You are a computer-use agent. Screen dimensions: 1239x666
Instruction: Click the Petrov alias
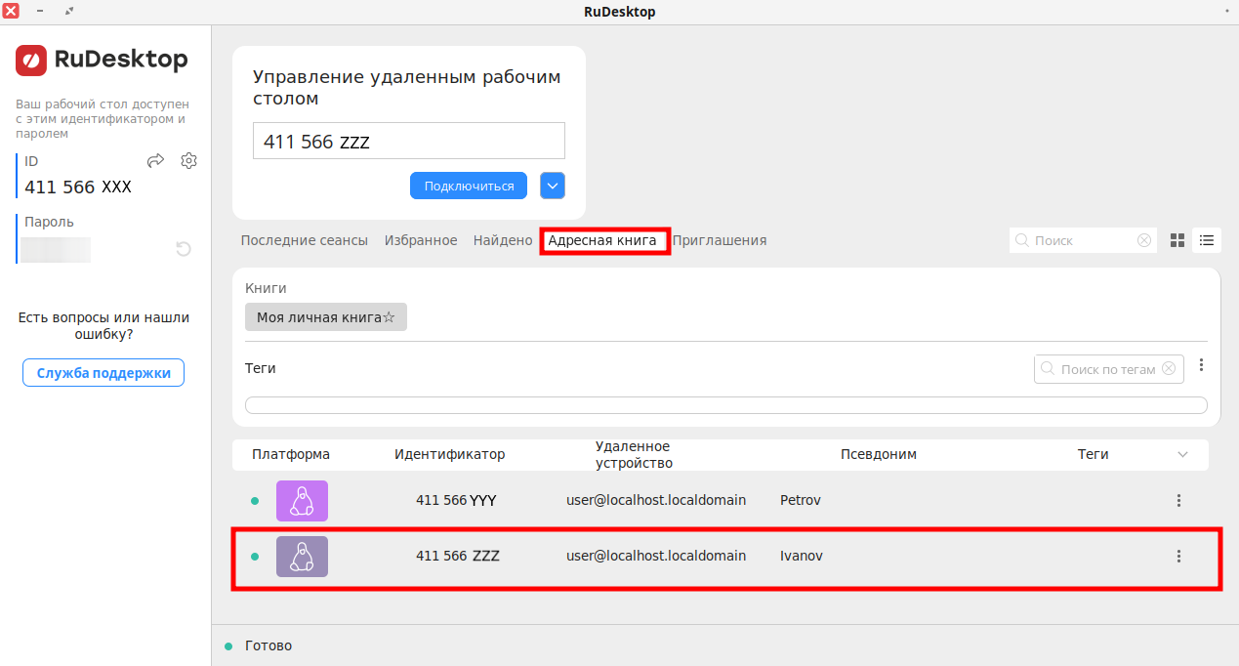(801, 500)
